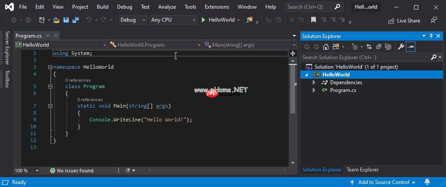Open the Any CPU platform dropdown

(x=173, y=20)
